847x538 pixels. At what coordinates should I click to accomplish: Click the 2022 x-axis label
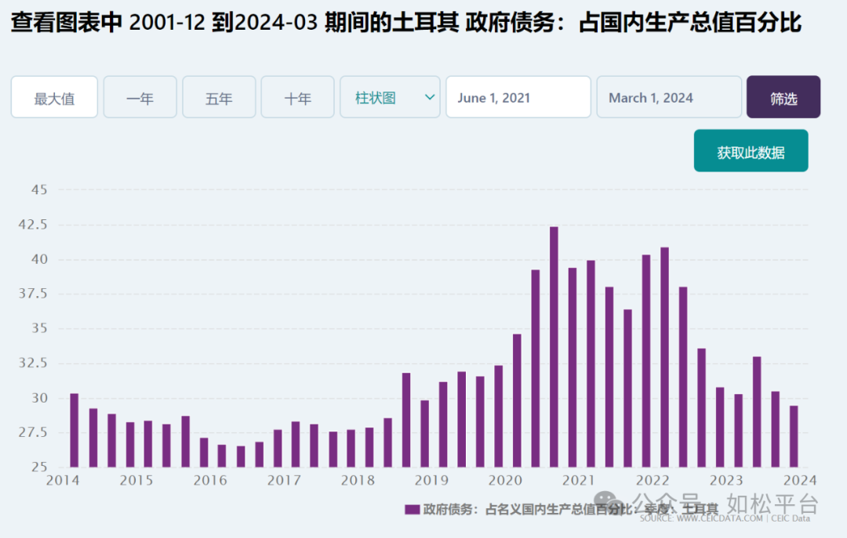[653, 480]
